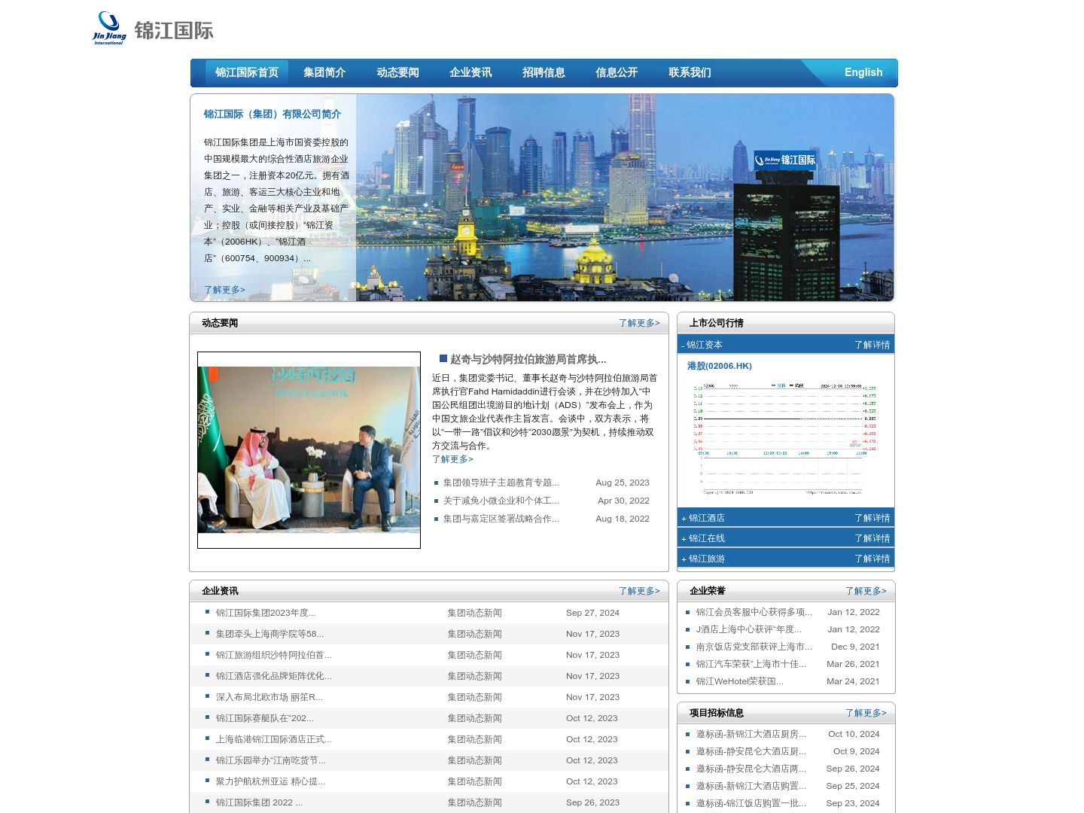
Task: Click 了解更多 below the headline article summary
Action: pos(452,459)
